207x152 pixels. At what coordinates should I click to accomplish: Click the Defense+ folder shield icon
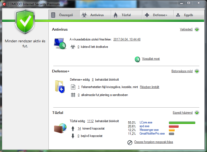click(60, 87)
